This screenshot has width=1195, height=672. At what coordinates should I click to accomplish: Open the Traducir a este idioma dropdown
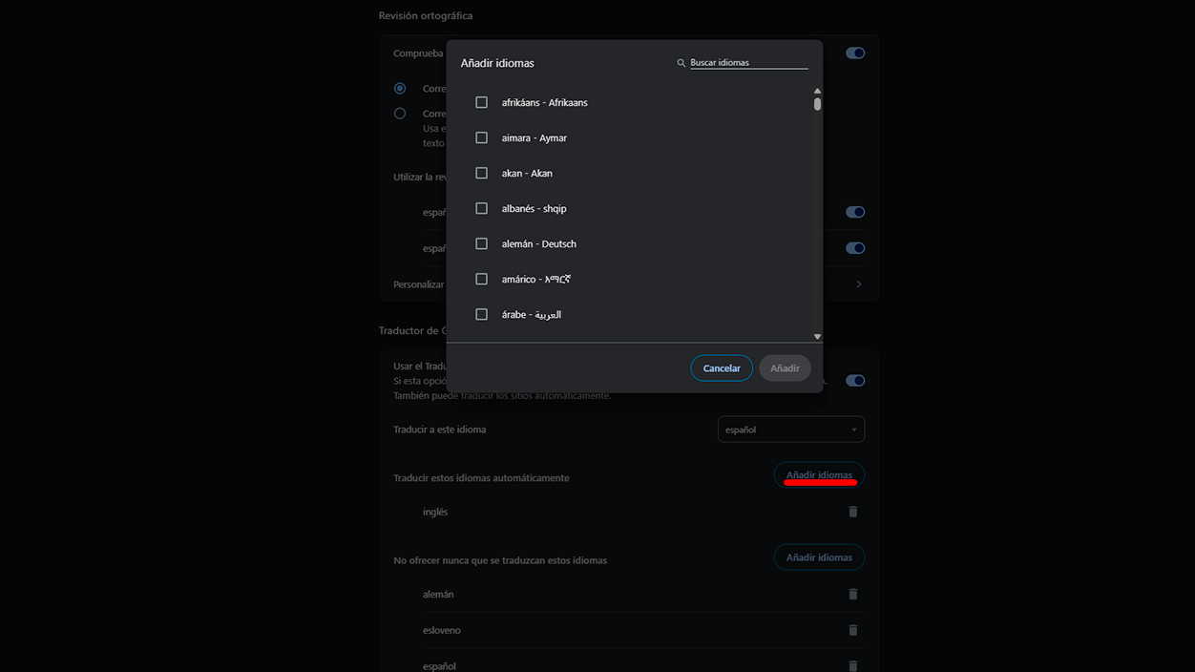[790, 429]
